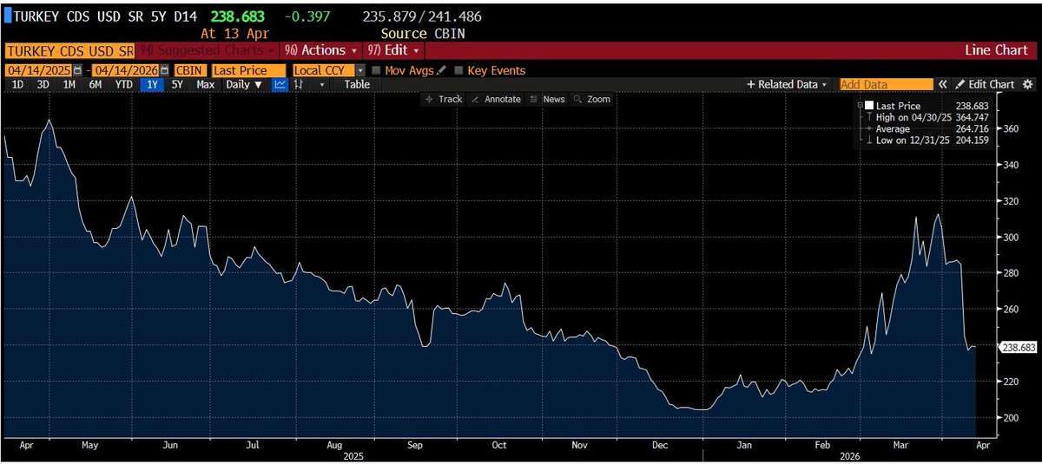Activate the Annotate tool
1042x464 pixels.
pos(496,99)
